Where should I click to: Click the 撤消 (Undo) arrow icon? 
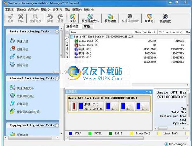[x=50, y=17]
